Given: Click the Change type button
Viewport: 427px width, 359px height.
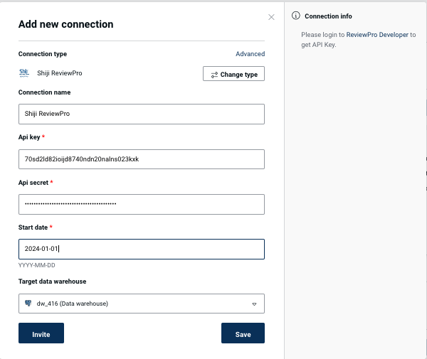Looking at the screenshot, I should click(233, 74).
